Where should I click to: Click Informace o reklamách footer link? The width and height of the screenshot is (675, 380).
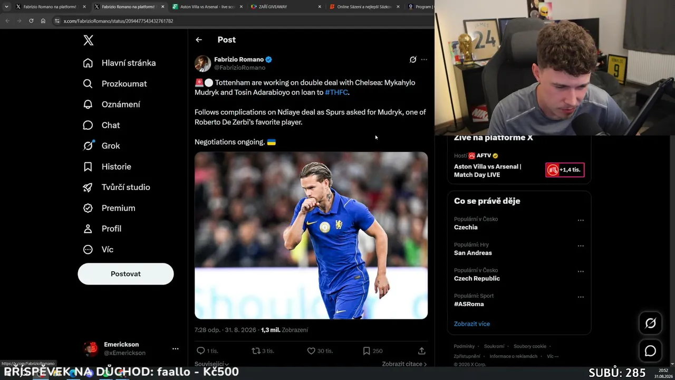(x=514, y=356)
